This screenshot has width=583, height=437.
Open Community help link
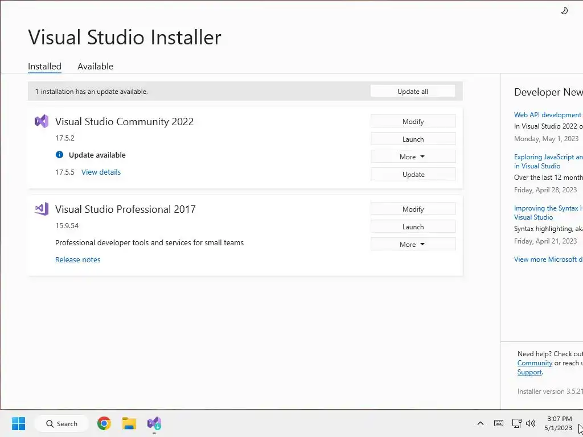[535, 363]
